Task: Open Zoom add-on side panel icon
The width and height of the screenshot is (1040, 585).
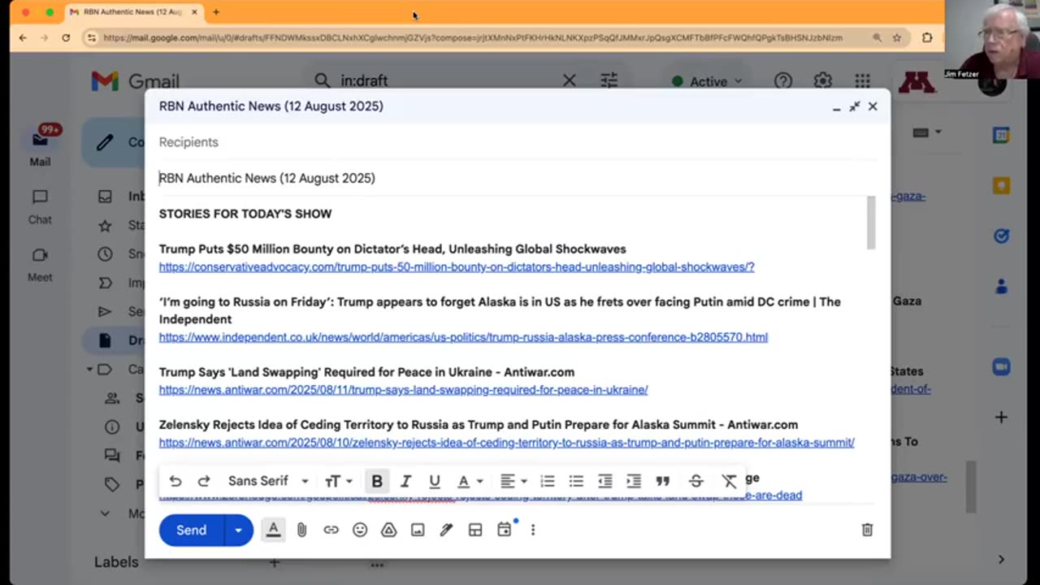Action: pos(1001,366)
